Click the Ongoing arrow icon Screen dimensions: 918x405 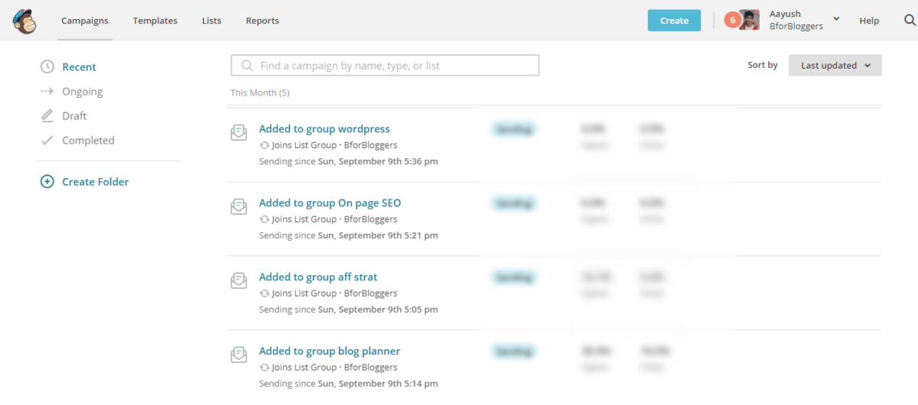pos(47,92)
